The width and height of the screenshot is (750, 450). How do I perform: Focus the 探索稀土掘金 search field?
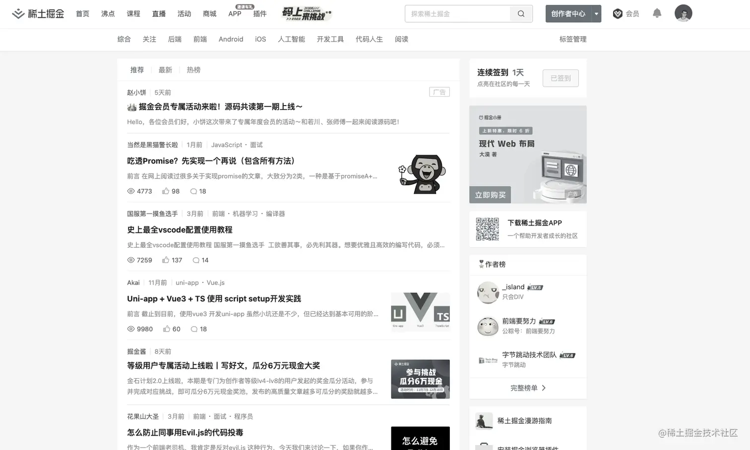pos(458,14)
